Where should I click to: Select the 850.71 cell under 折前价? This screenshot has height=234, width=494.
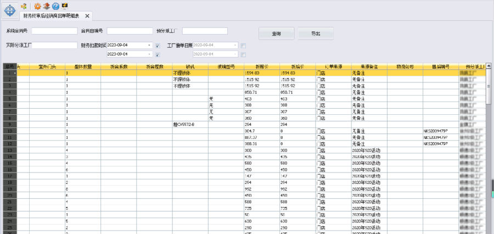261,92
